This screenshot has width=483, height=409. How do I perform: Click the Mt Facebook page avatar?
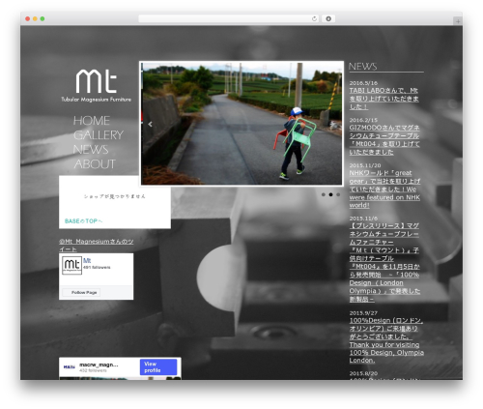[71, 265]
